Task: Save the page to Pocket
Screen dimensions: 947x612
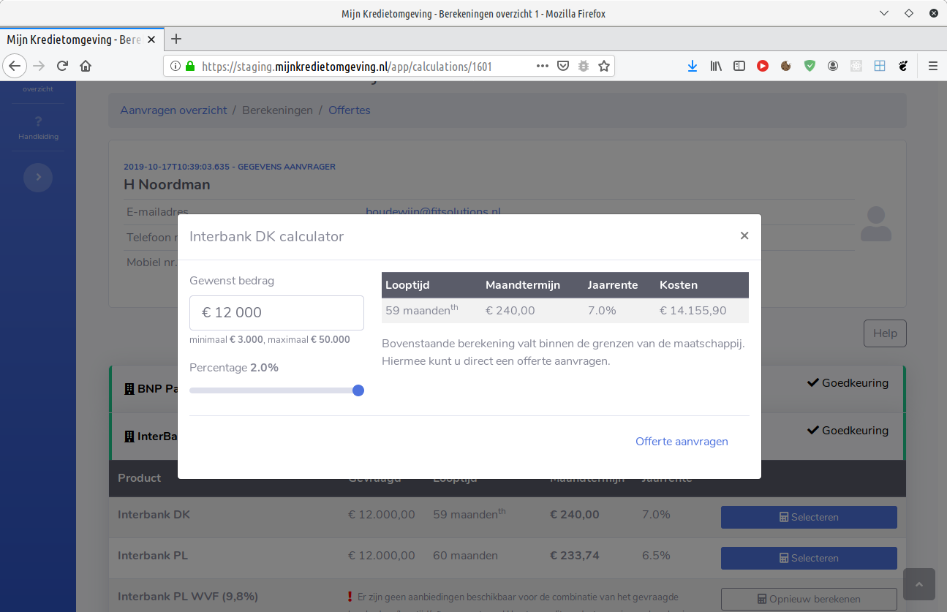Action: 563,66
